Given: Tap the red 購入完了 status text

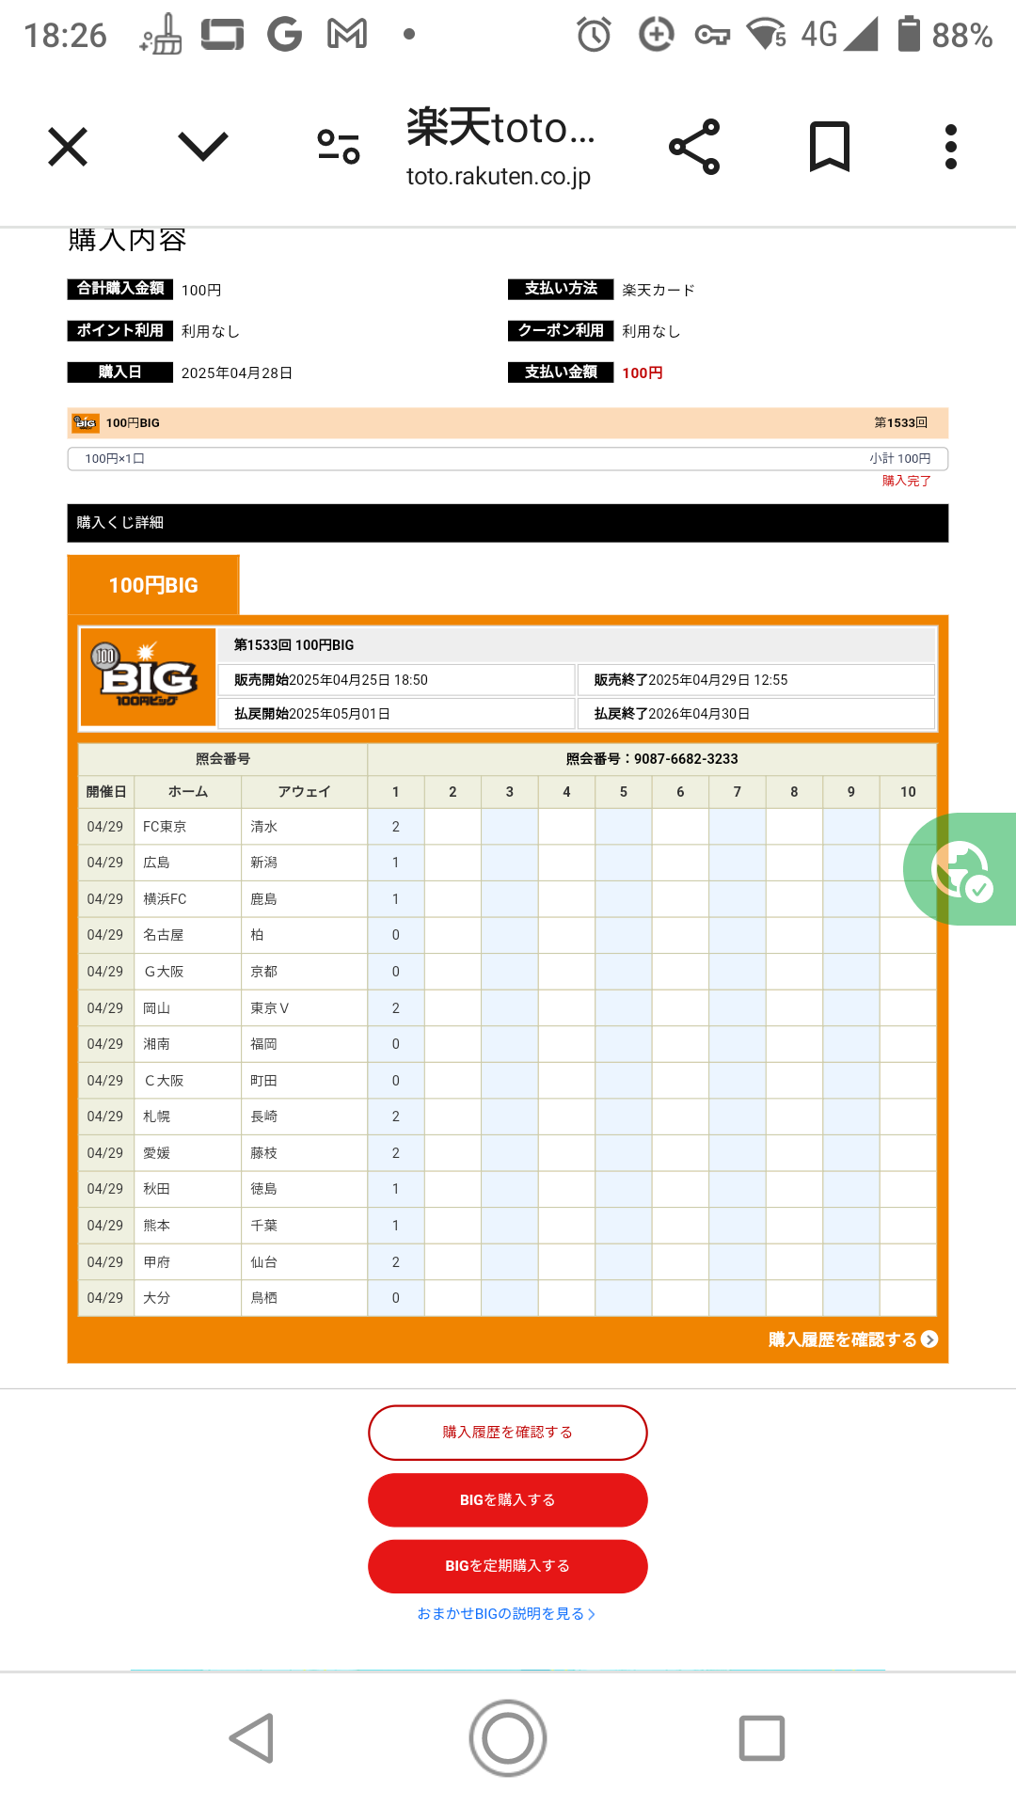Looking at the screenshot, I should click(x=906, y=481).
